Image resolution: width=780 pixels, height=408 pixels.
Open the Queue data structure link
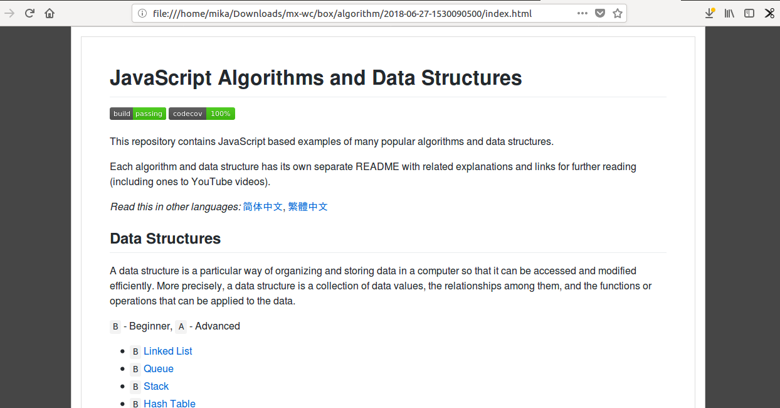click(159, 368)
